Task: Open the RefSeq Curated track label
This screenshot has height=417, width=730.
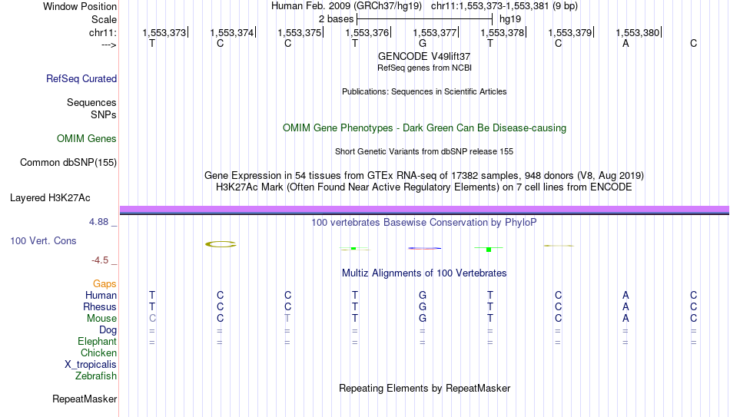Action: 81,78
